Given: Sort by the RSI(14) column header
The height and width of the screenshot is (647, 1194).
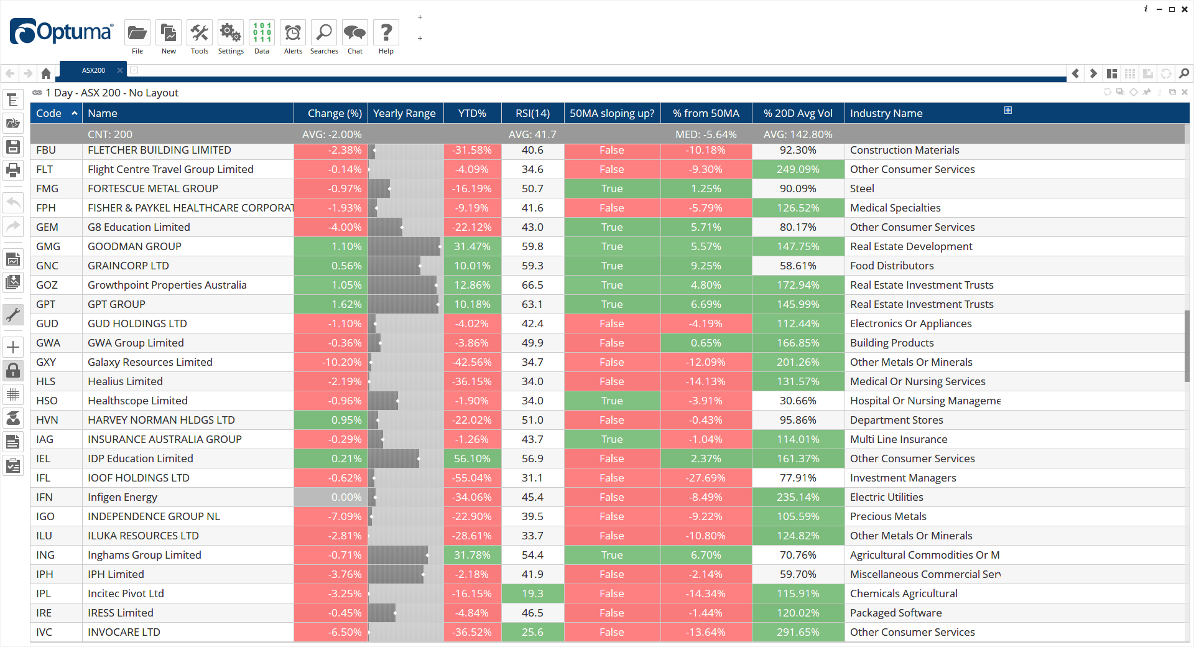Looking at the screenshot, I should point(533,113).
